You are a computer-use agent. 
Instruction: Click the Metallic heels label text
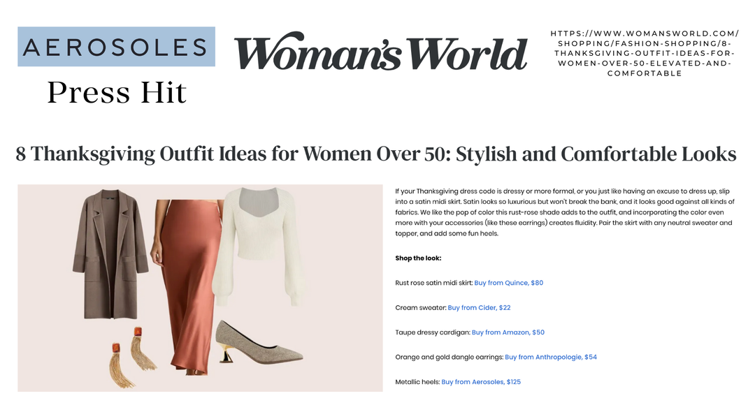(x=417, y=382)
